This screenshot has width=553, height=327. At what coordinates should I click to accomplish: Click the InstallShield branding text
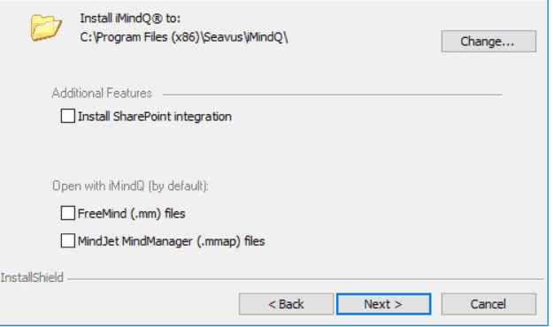click(x=32, y=278)
